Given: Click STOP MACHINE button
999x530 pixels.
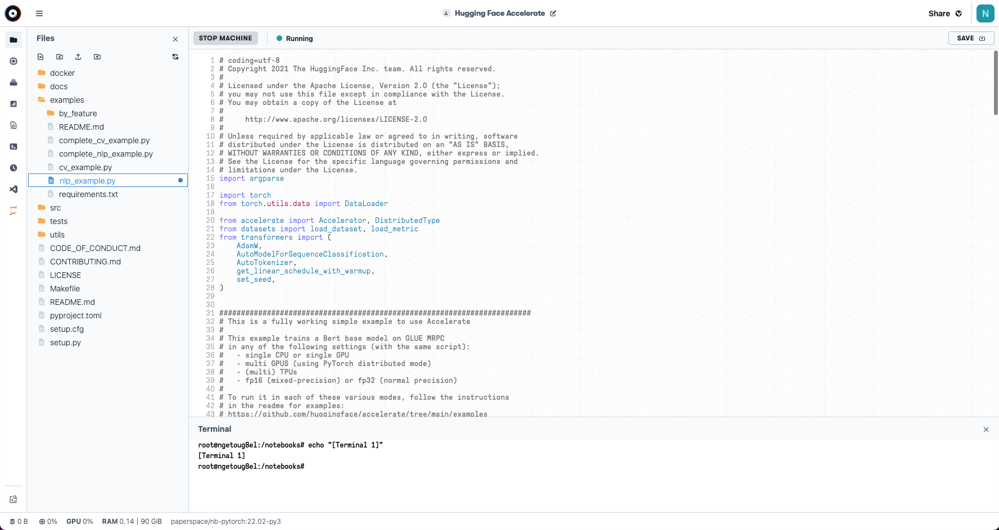Looking at the screenshot, I should click(x=225, y=38).
